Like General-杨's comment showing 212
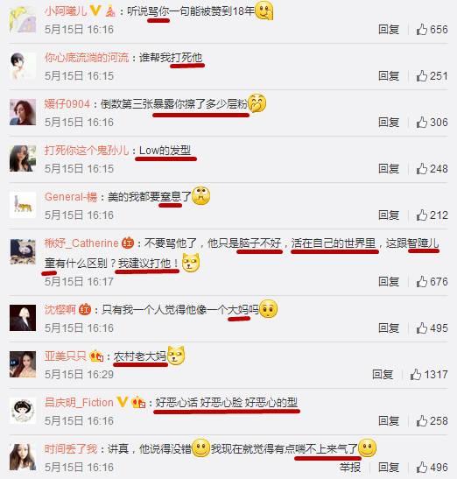Image resolution: width=457 pixels, height=479 pixels. pos(422,215)
